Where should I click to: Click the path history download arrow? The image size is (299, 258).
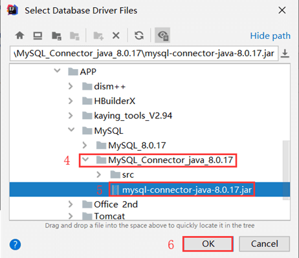(x=285, y=54)
